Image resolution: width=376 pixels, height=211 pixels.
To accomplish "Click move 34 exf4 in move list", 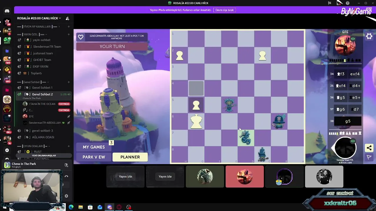I will [x=355, y=74].
